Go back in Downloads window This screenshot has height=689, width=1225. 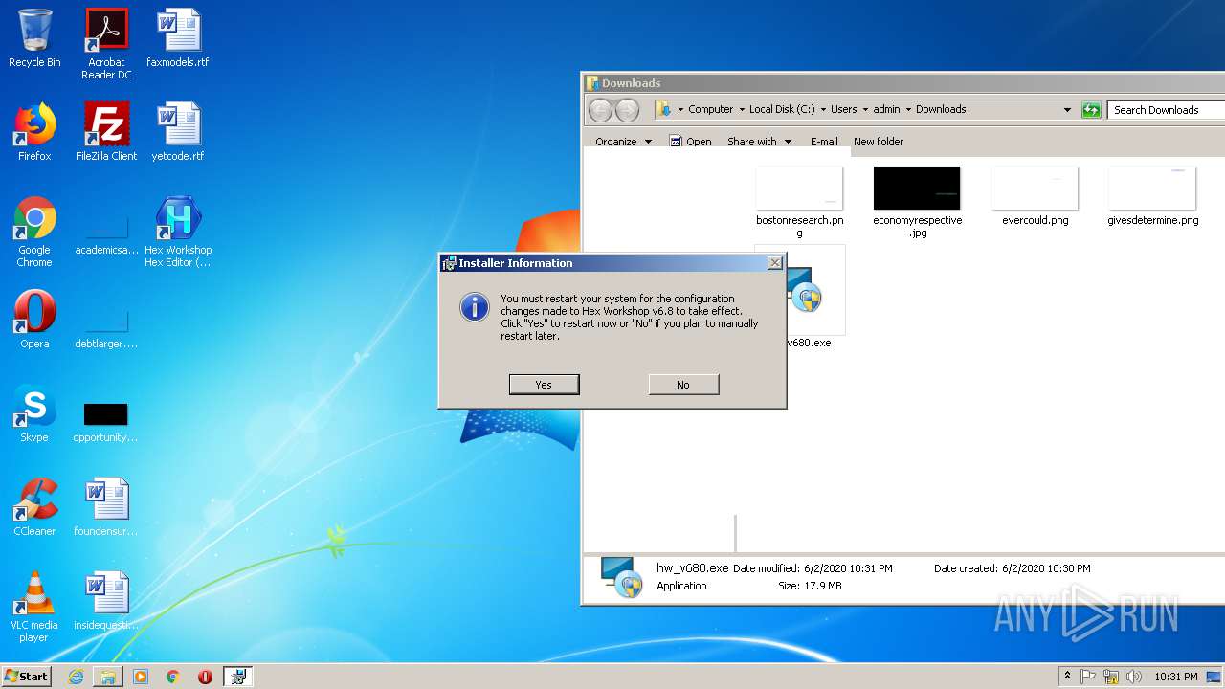pos(600,110)
